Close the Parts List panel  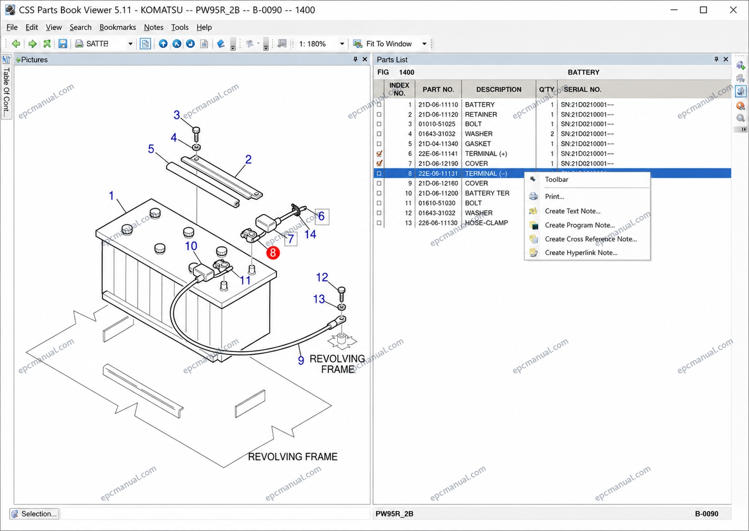(726, 59)
